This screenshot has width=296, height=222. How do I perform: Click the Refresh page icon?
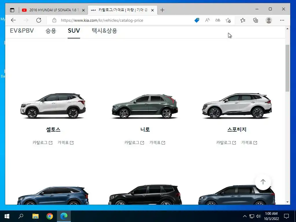[x=39, y=20]
